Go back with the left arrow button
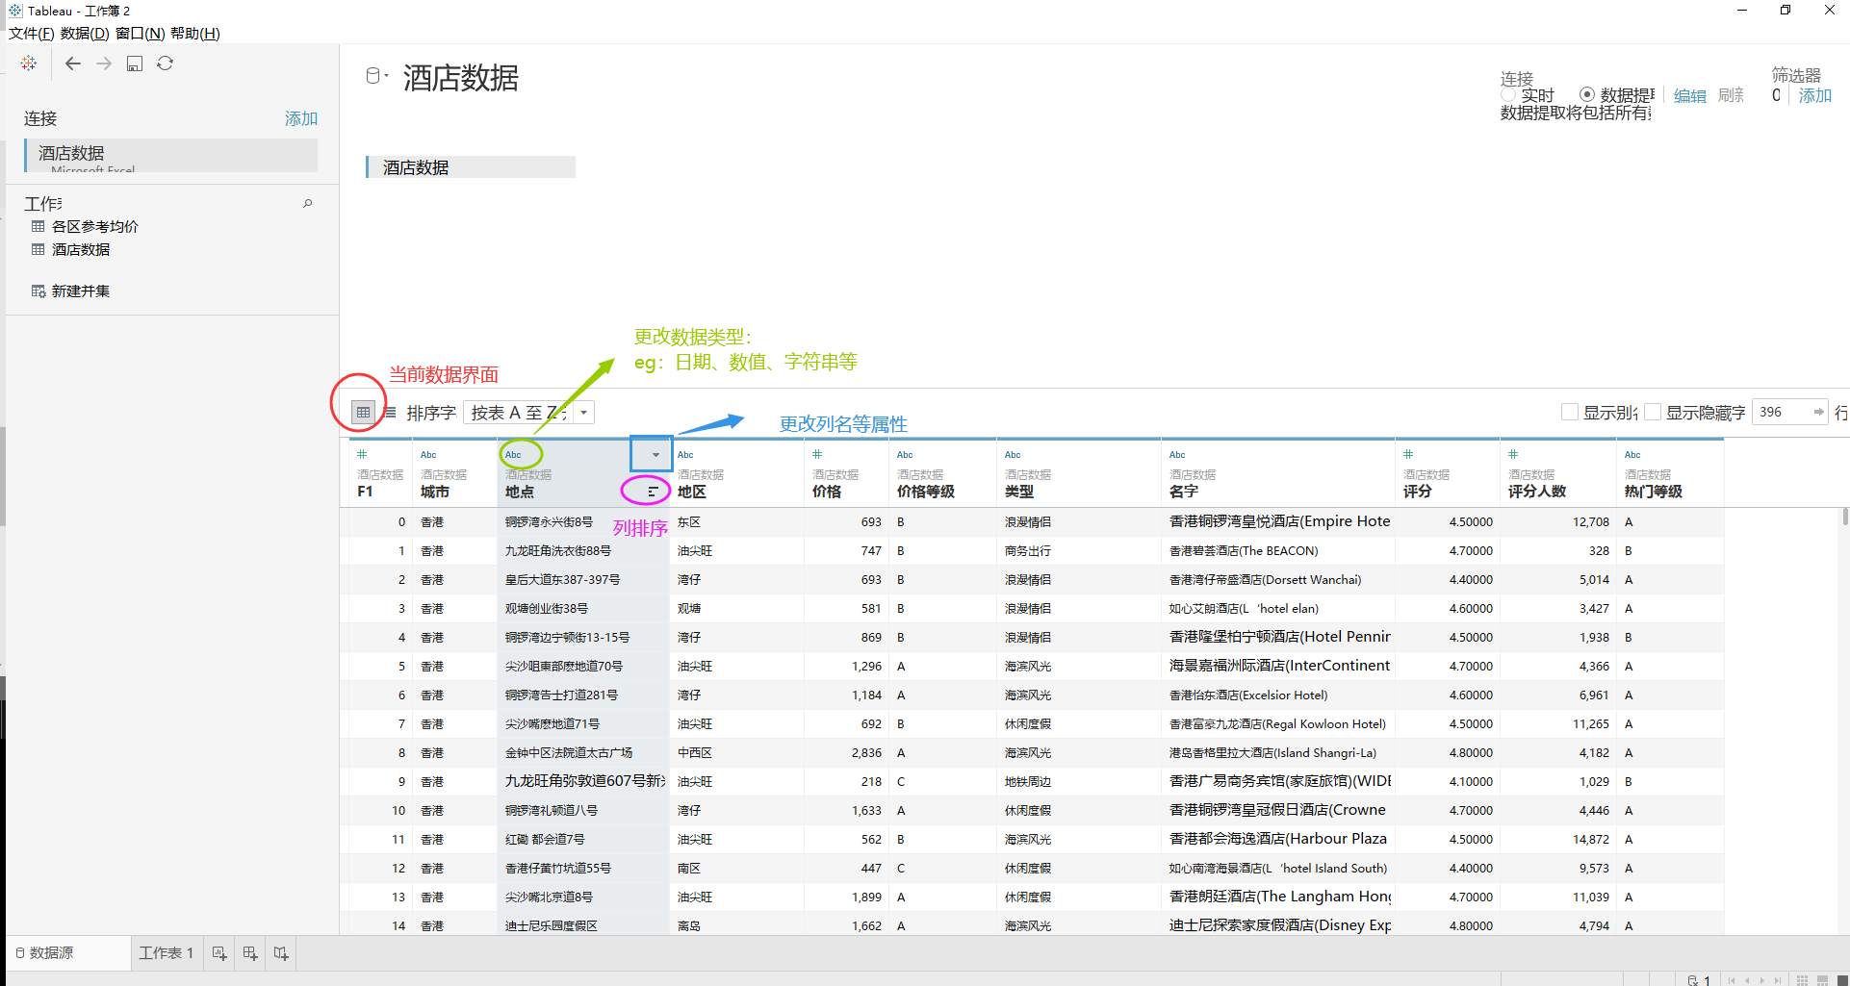The width and height of the screenshot is (1850, 986). click(72, 63)
